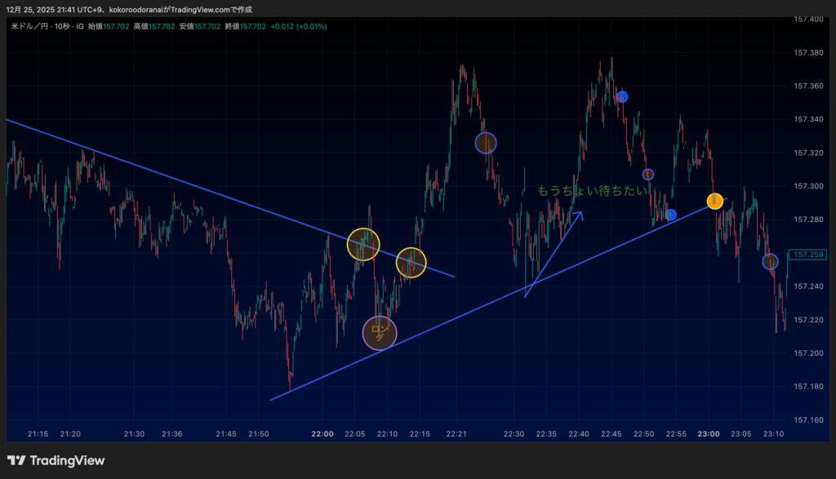Image resolution: width=836 pixels, height=479 pixels.
Task: Click the TradingView logo
Action: [56, 460]
